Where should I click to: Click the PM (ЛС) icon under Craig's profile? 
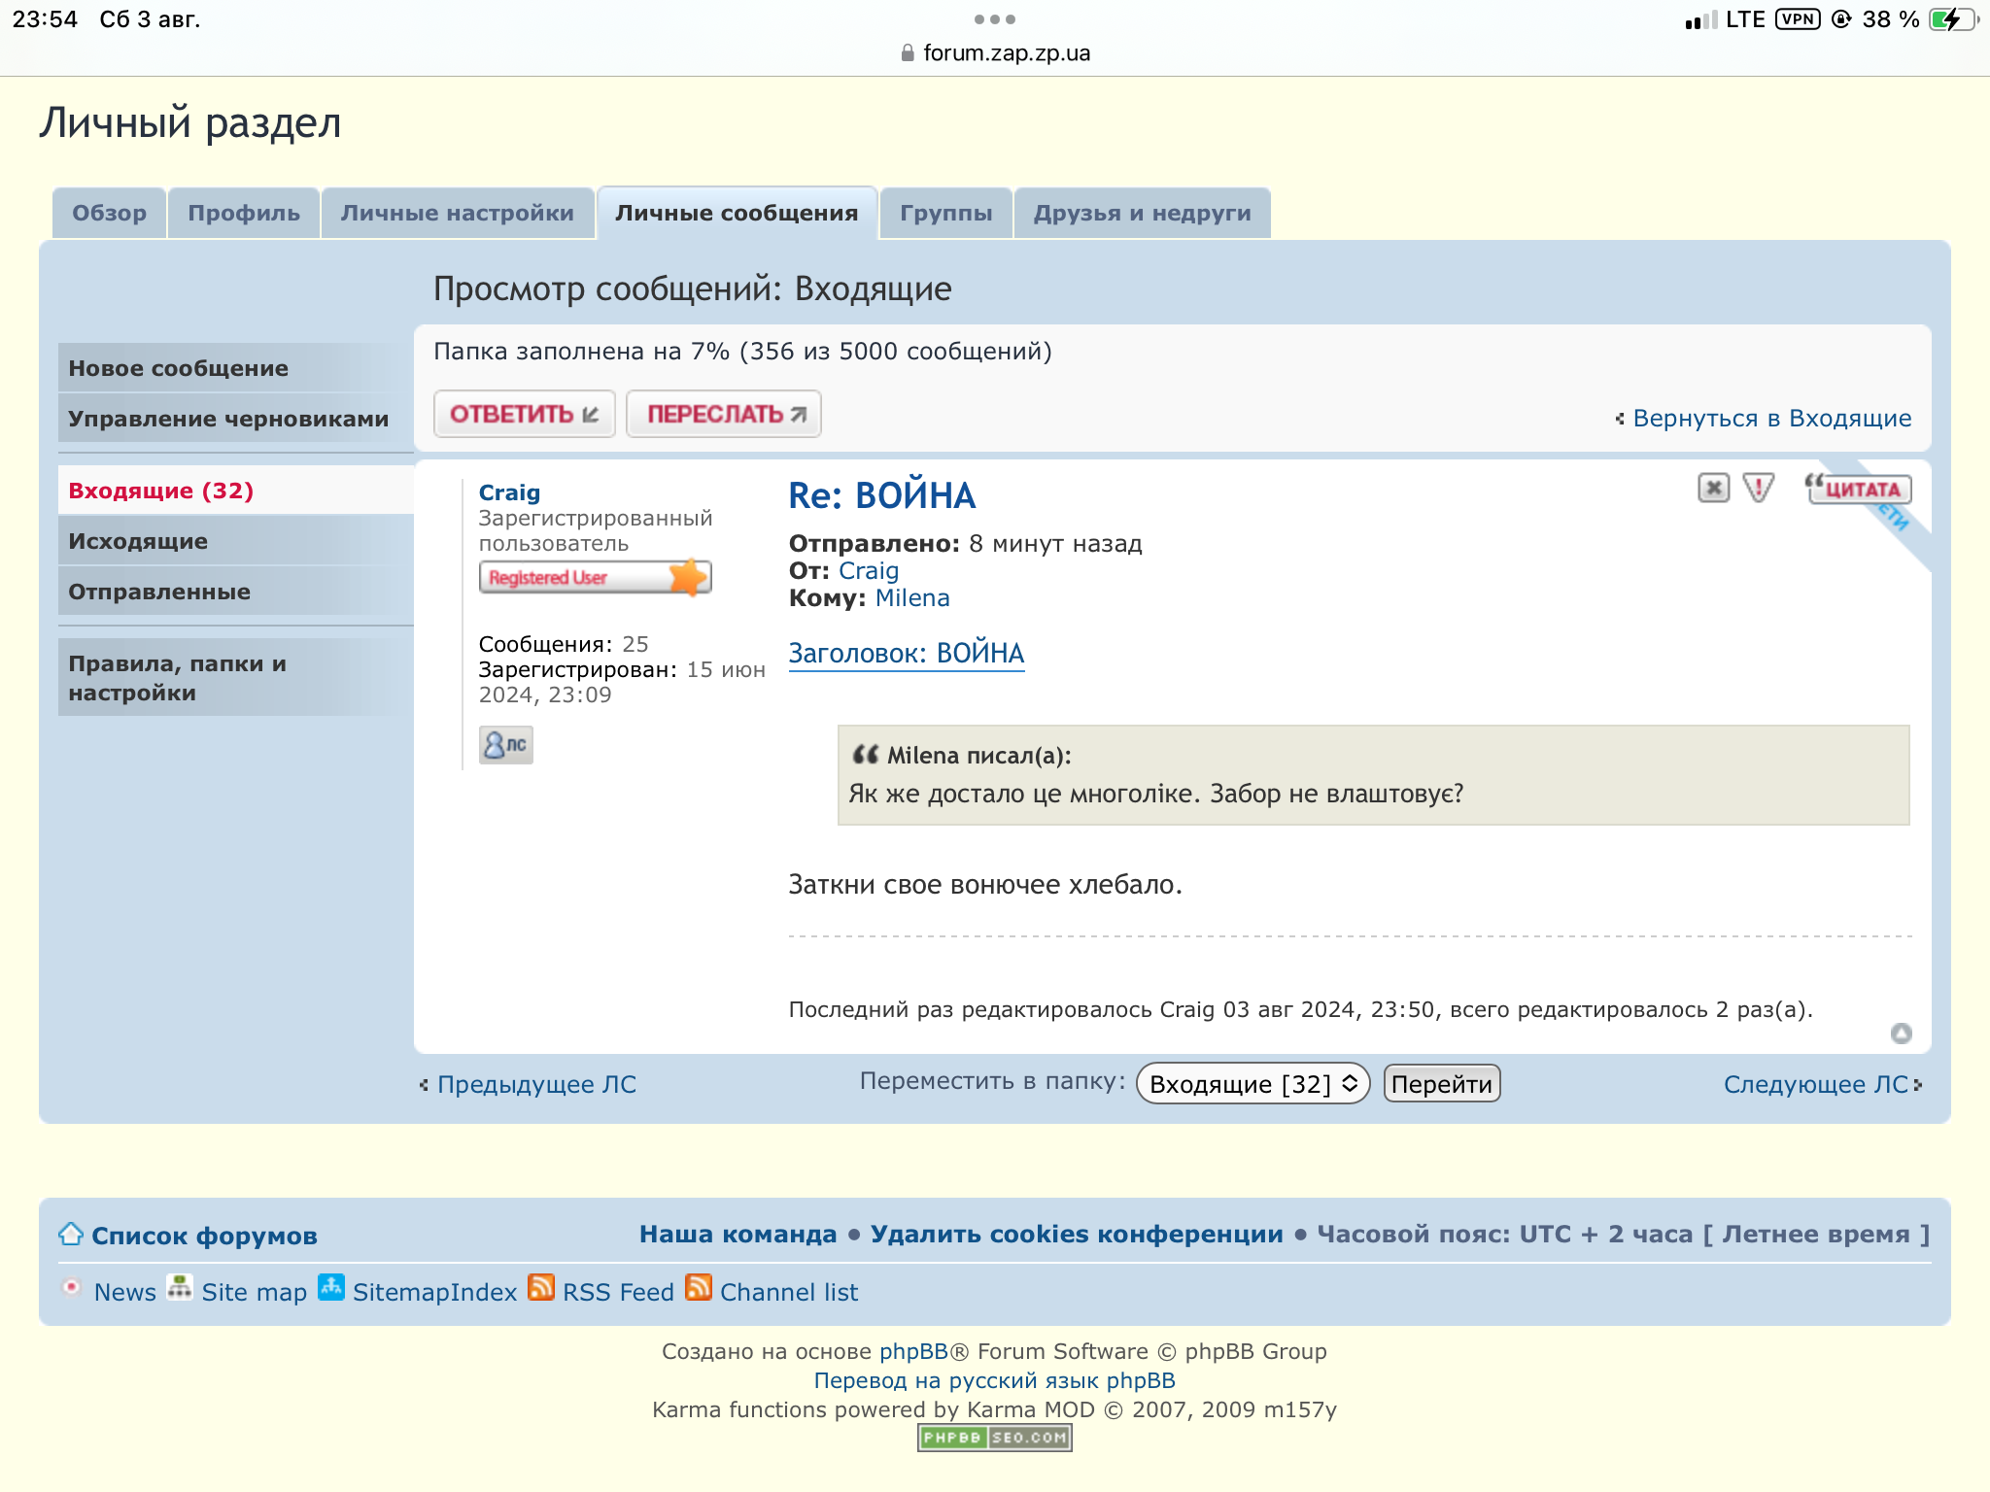click(505, 745)
